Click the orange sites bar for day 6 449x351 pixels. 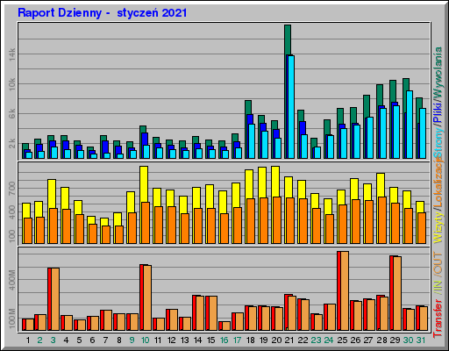(93, 233)
